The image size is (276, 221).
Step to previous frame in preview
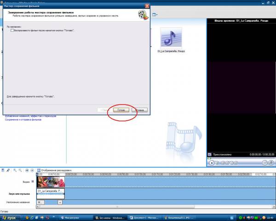coord(227,163)
